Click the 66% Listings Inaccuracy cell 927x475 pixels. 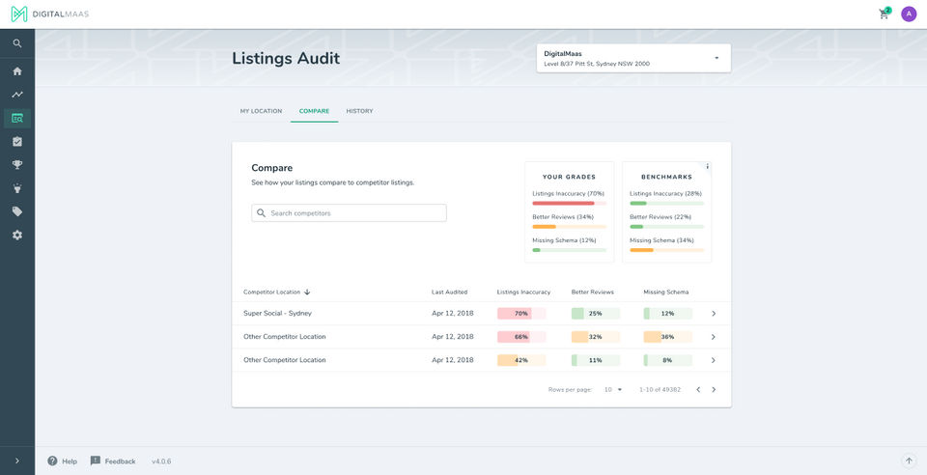[x=521, y=337]
